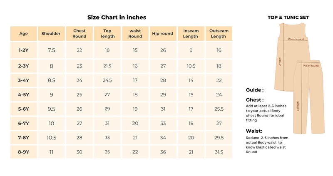Image resolution: width=333 pixels, height=176 pixels.
Task: Click the 'Size Chart in inches' title
Action: point(117,17)
